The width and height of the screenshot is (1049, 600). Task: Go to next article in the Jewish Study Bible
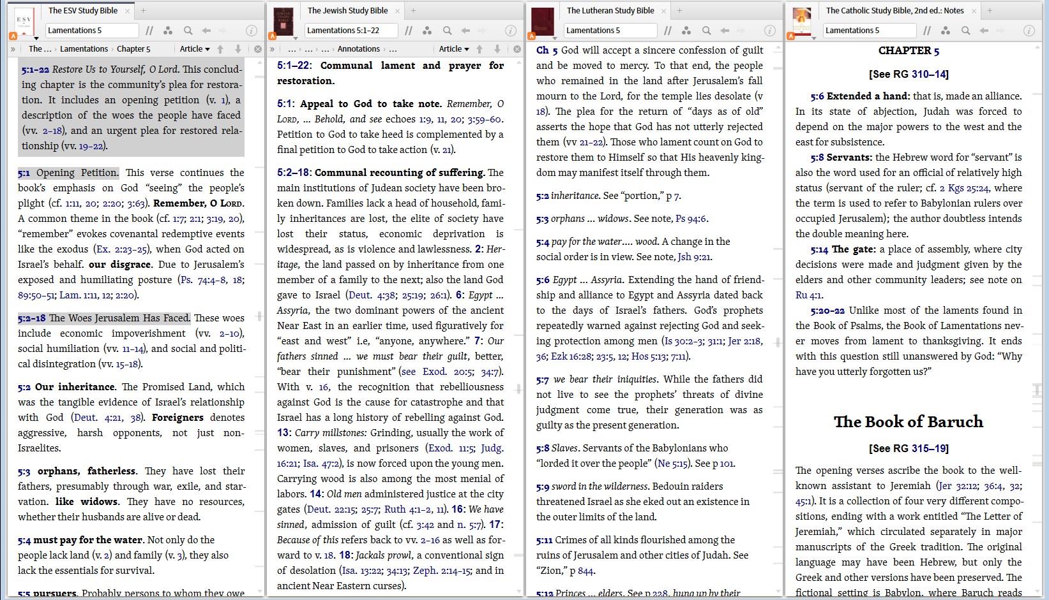[x=497, y=49]
